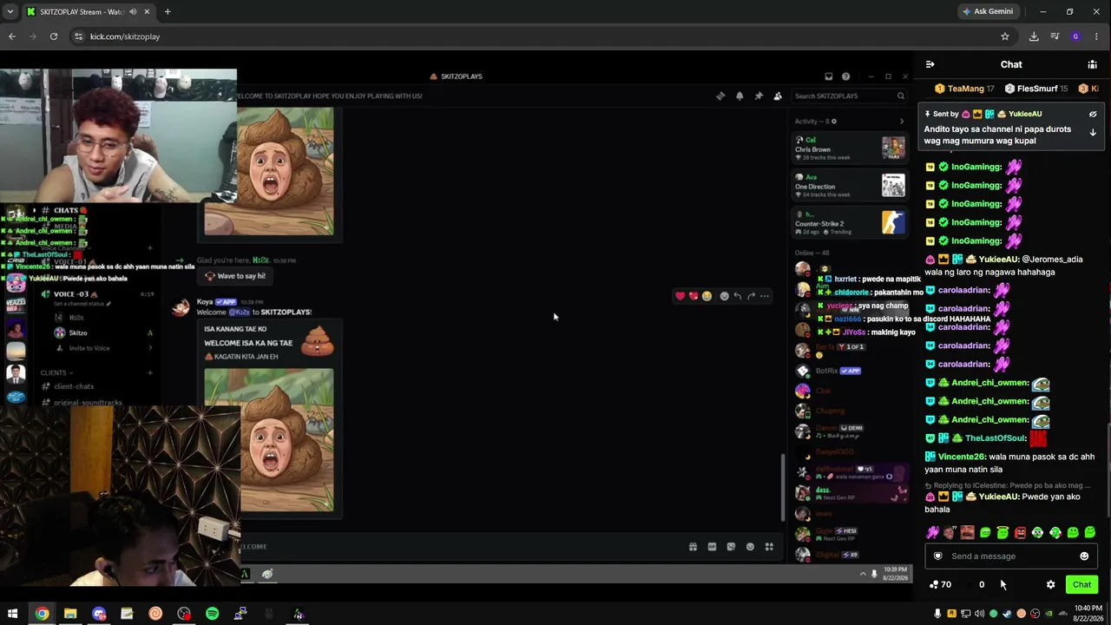Open Cel's Chris Brown activity card

coord(850,148)
